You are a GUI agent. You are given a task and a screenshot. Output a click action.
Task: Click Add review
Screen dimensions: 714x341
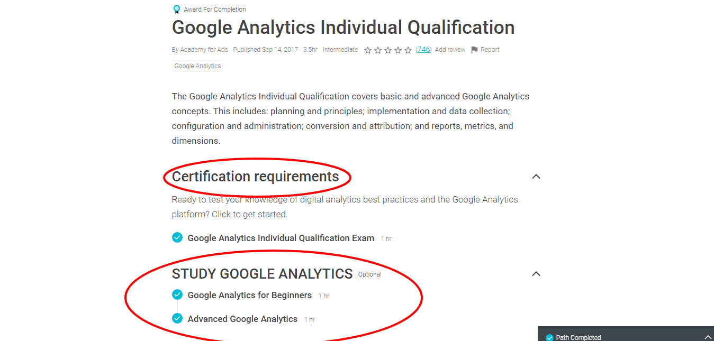tap(450, 49)
